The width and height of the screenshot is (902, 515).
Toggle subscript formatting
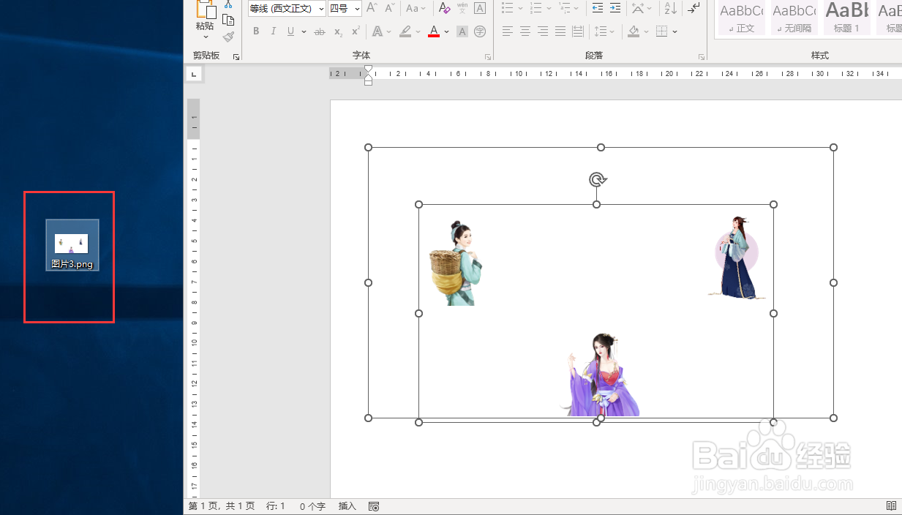point(338,31)
